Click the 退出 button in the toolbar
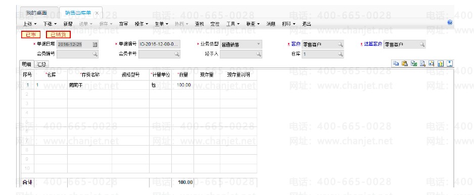This screenshot has height=195, width=474. [x=306, y=24]
